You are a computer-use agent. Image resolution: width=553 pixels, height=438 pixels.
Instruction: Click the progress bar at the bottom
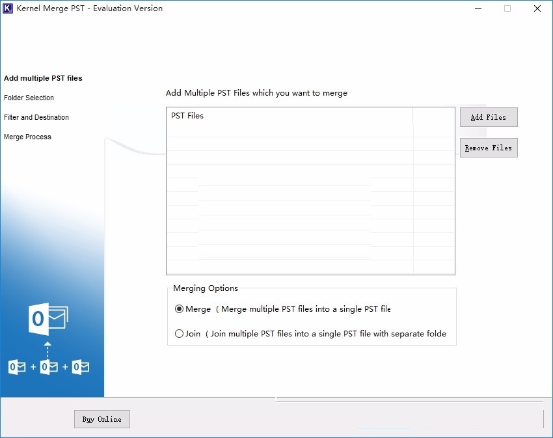409,400
